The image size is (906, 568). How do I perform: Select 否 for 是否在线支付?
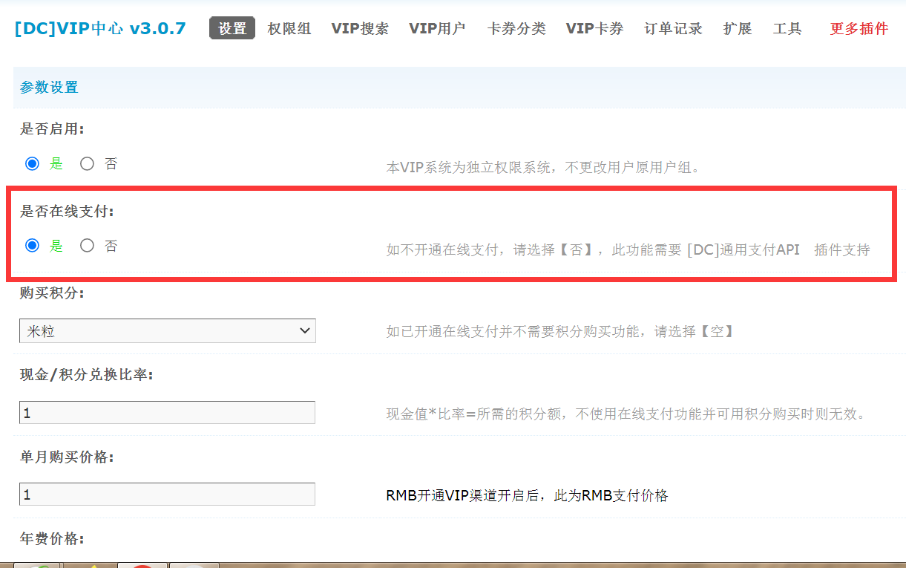(x=88, y=245)
